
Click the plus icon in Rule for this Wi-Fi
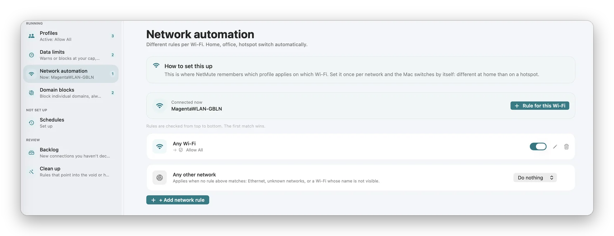click(517, 106)
